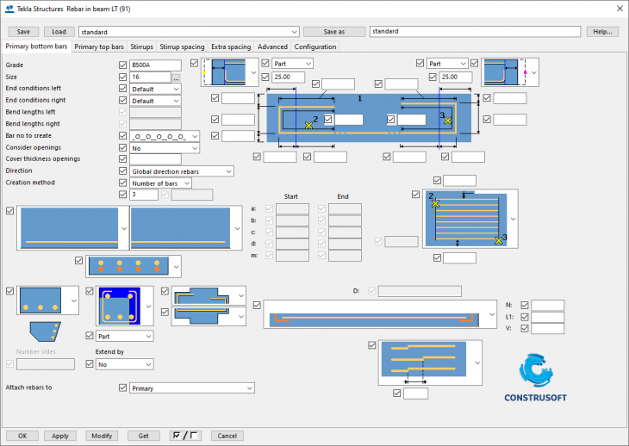Uncheck Bar no to create checkbox
This screenshot has width=629, height=446.
122,136
